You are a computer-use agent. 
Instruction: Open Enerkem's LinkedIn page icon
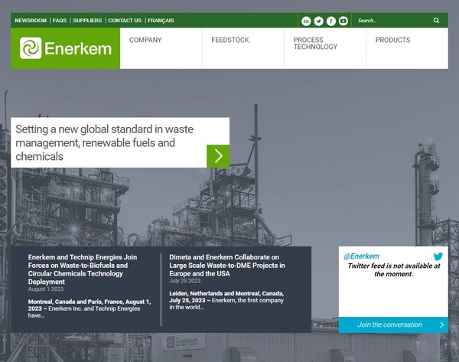click(x=306, y=21)
